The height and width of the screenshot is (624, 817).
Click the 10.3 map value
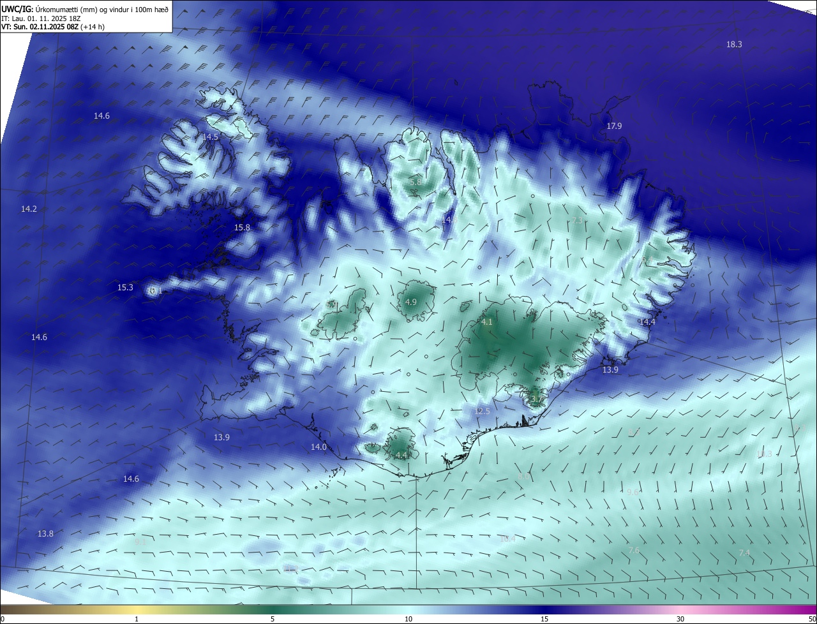(x=764, y=454)
